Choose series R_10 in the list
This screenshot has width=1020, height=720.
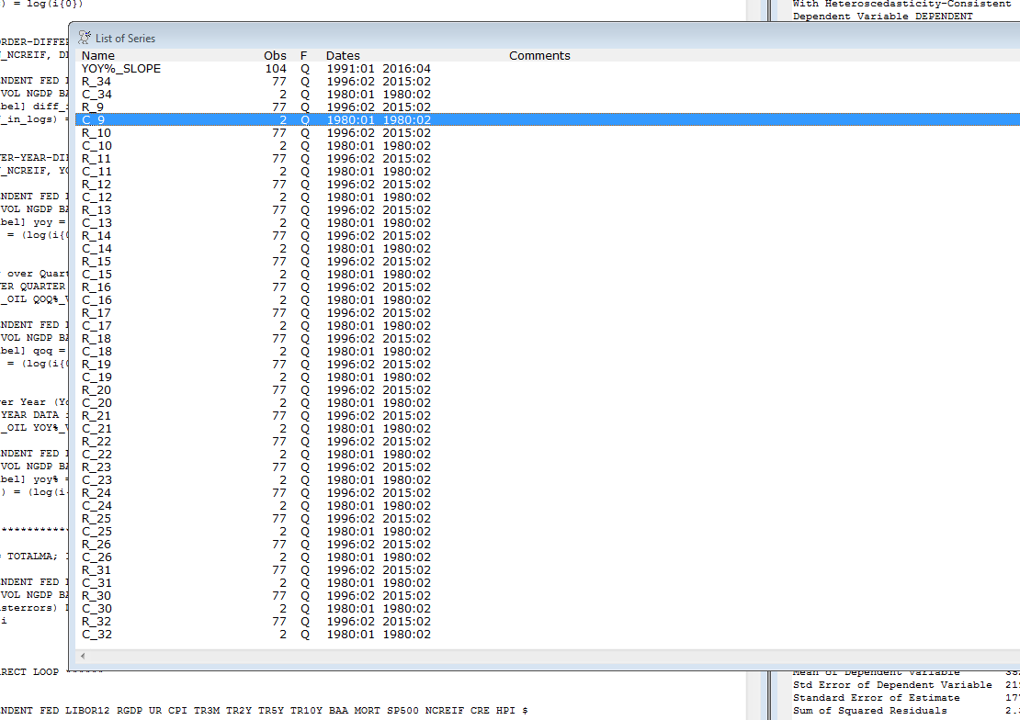[96, 133]
